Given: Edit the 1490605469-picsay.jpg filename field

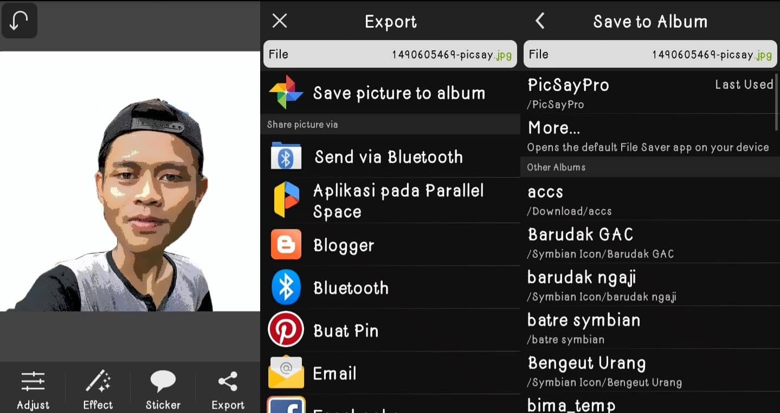Looking at the screenshot, I should point(389,54).
